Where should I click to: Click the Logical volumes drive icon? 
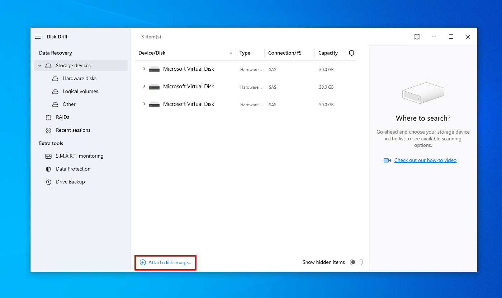[x=55, y=92]
